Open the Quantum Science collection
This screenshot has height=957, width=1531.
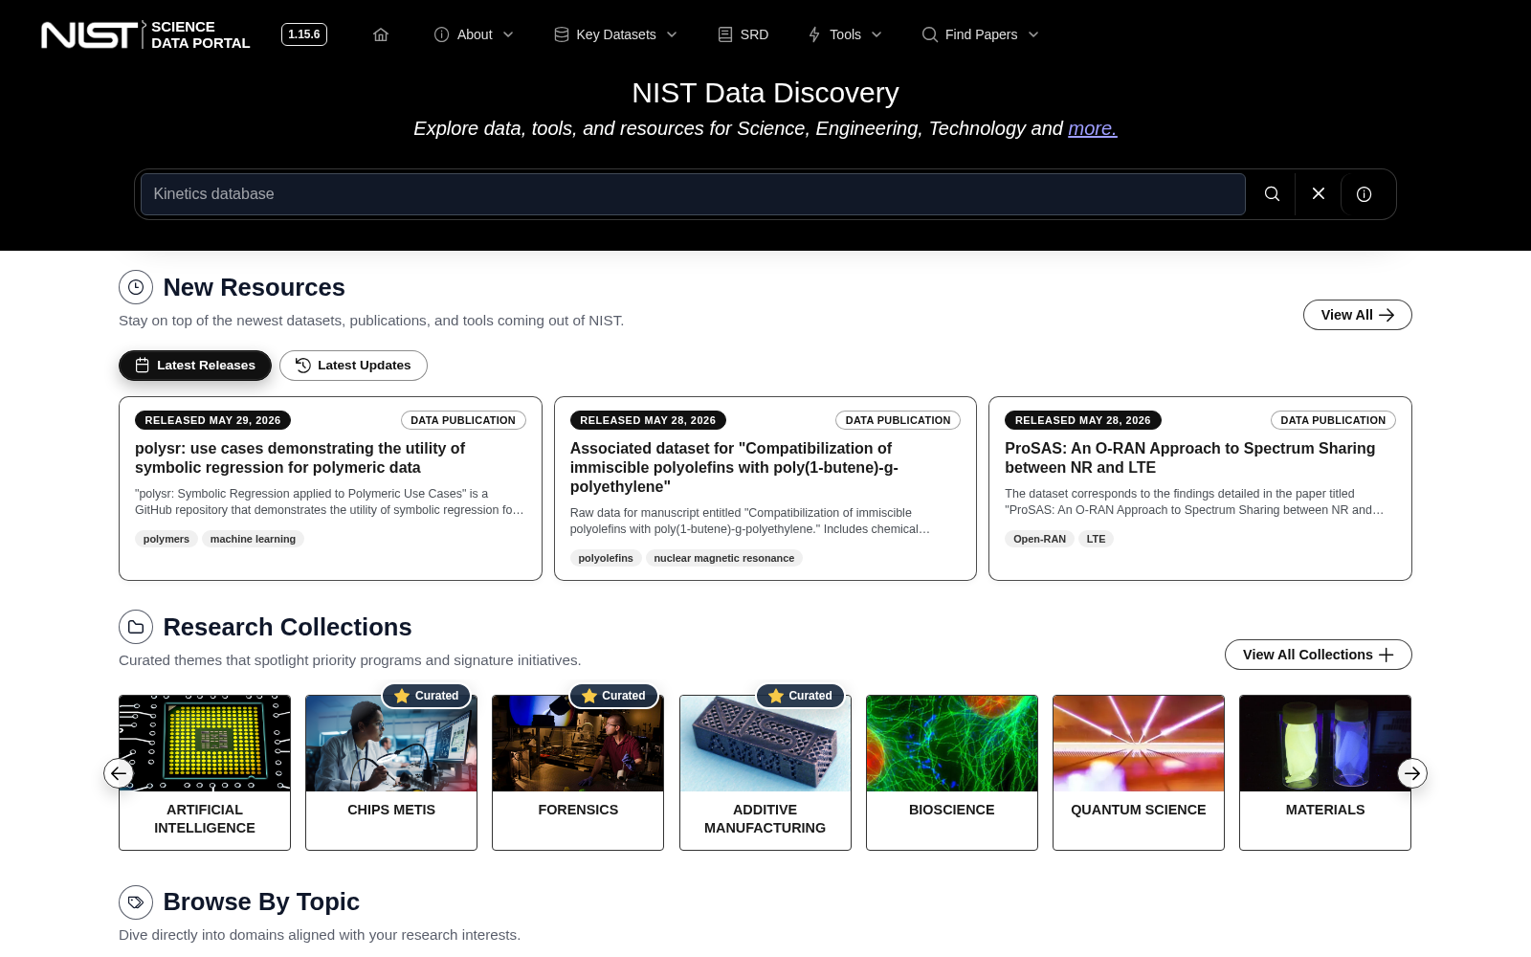[x=1139, y=772]
